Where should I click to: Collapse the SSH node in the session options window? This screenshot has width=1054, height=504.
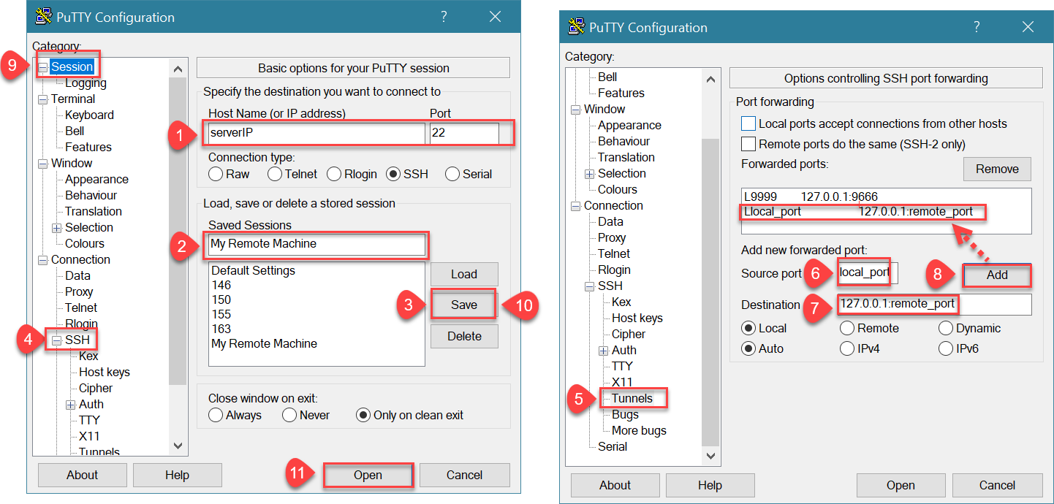[x=57, y=340]
